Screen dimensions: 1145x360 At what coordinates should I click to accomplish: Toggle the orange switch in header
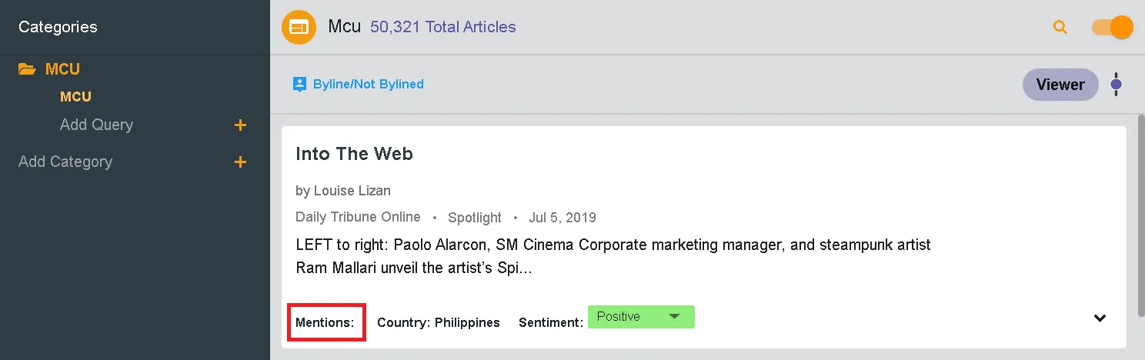(1112, 28)
